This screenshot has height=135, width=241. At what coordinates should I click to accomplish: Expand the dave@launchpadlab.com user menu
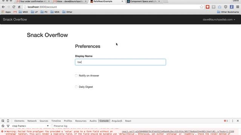point(219,19)
